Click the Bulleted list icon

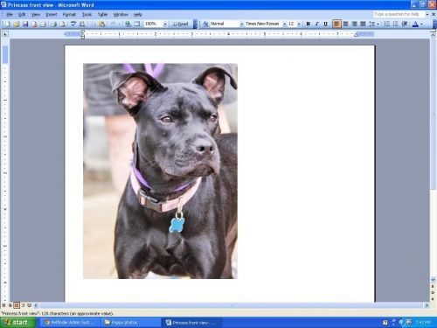click(x=396, y=24)
